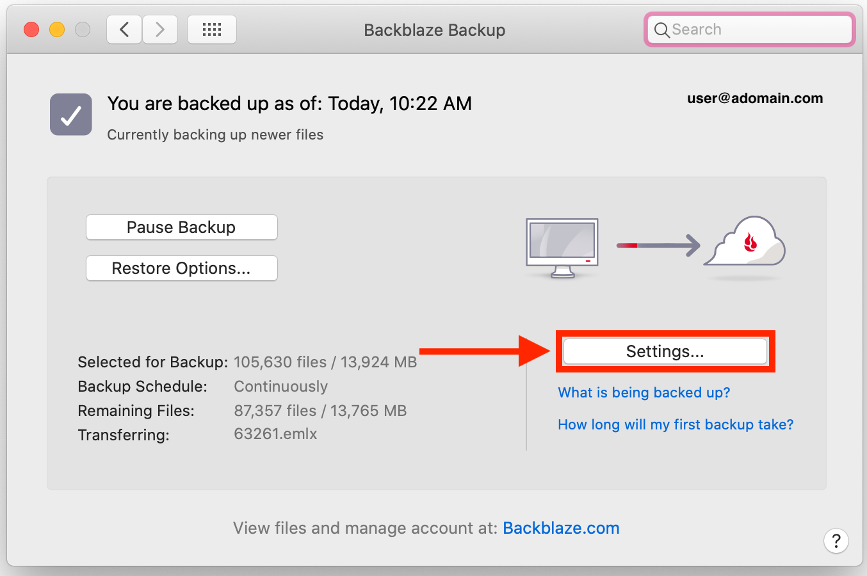Click the account email user@adomain.com
This screenshot has width=867, height=576.
[755, 99]
